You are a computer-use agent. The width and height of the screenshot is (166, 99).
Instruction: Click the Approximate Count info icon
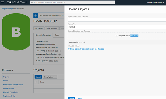point(60,54)
